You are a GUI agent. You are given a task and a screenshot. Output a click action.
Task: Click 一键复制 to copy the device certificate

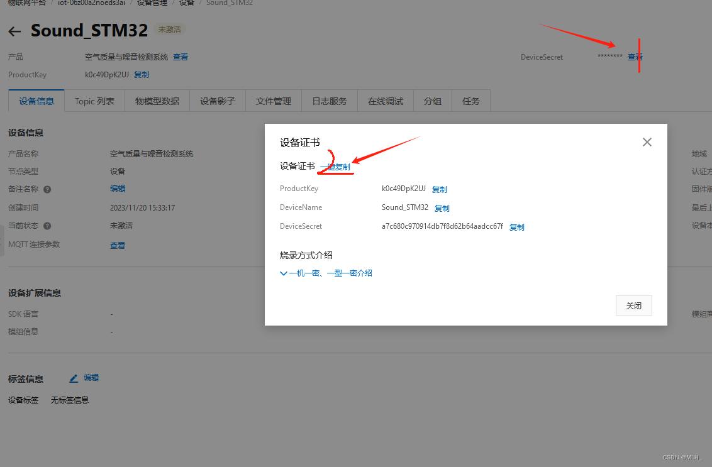pyautogui.click(x=335, y=167)
